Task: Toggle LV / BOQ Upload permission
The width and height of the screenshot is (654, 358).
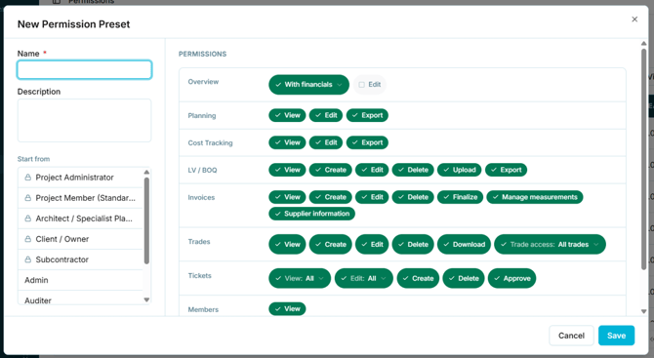Action: coord(459,170)
